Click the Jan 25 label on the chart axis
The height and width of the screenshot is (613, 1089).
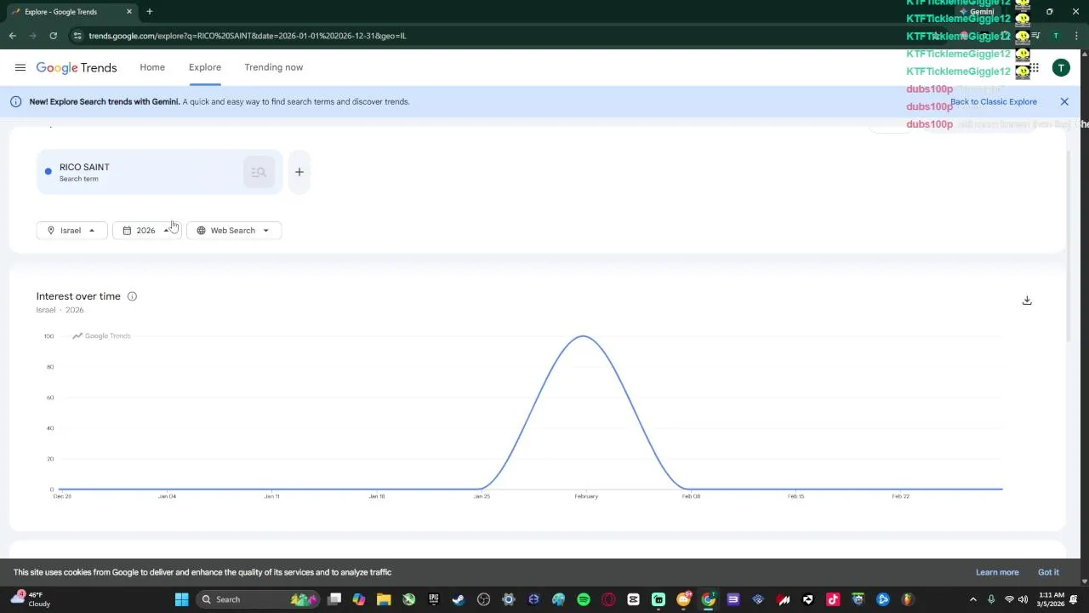pos(482,496)
